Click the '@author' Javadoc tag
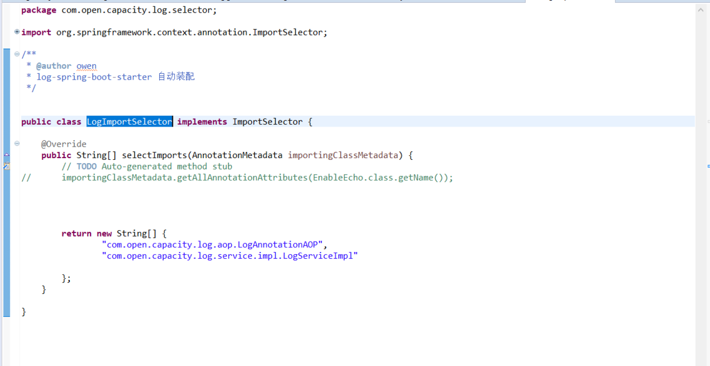The width and height of the screenshot is (710, 366). (x=54, y=66)
